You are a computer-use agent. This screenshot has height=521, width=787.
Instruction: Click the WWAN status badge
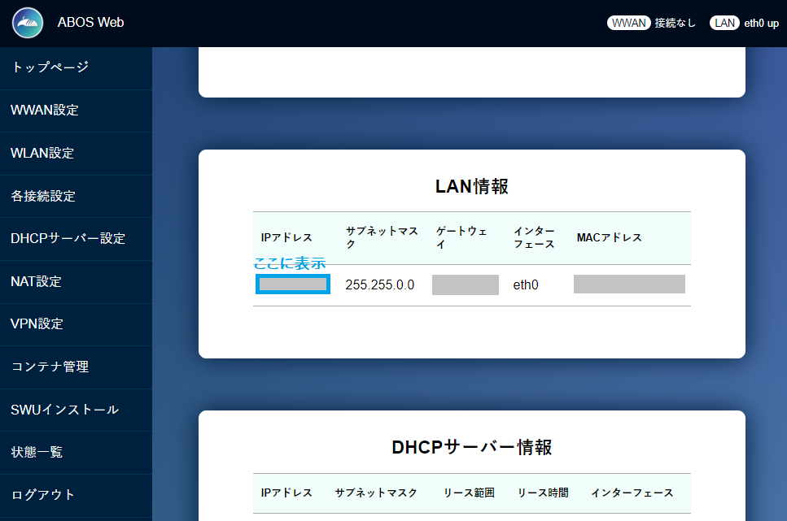[629, 23]
